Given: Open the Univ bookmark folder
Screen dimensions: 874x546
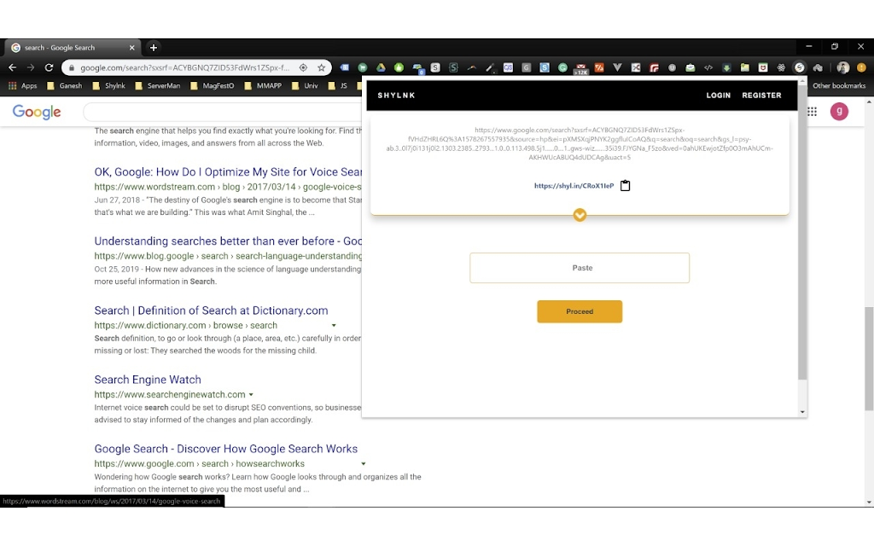Looking at the screenshot, I should pyautogui.click(x=305, y=86).
